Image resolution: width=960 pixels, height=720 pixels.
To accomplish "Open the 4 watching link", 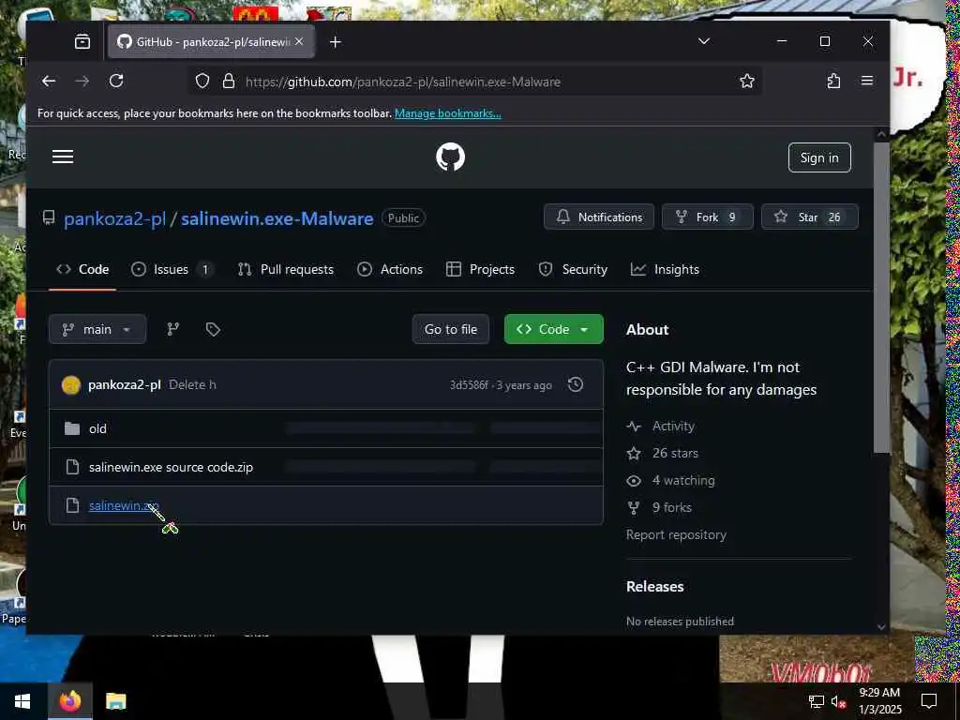I will [x=683, y=481].
